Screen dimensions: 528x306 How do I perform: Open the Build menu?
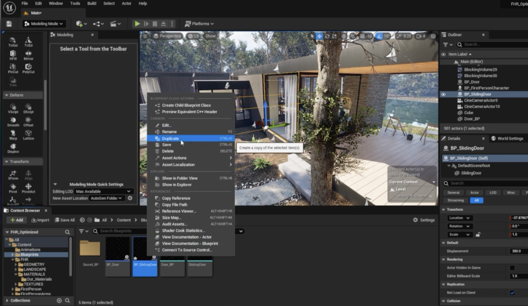click(x=91, y=3)
